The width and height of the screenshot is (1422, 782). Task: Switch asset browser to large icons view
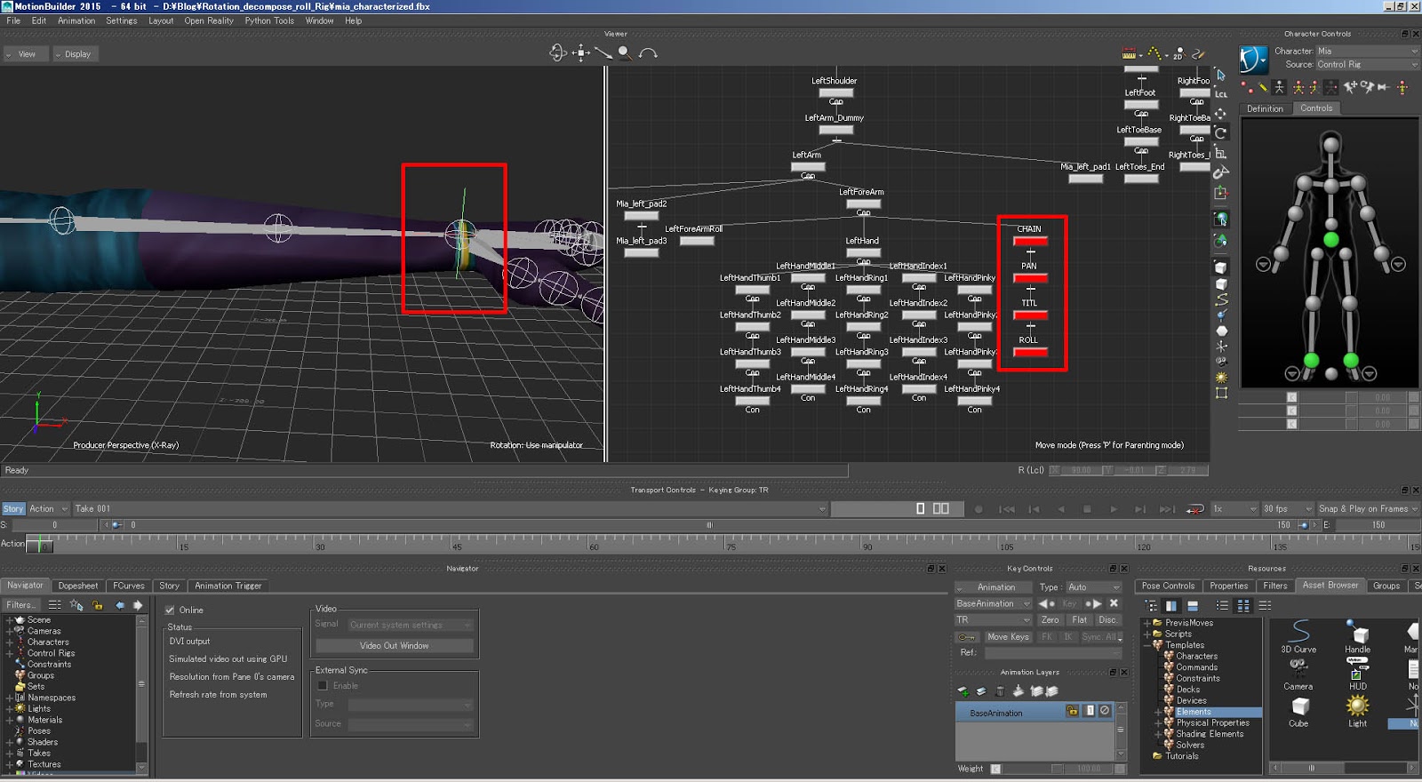1243,606
